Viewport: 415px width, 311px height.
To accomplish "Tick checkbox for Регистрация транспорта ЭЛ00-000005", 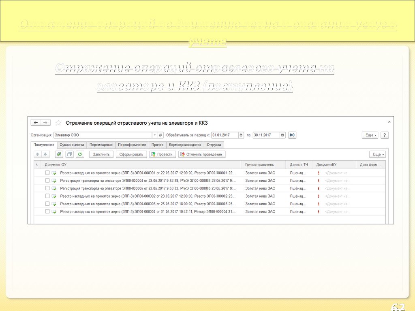I will 47,188.
